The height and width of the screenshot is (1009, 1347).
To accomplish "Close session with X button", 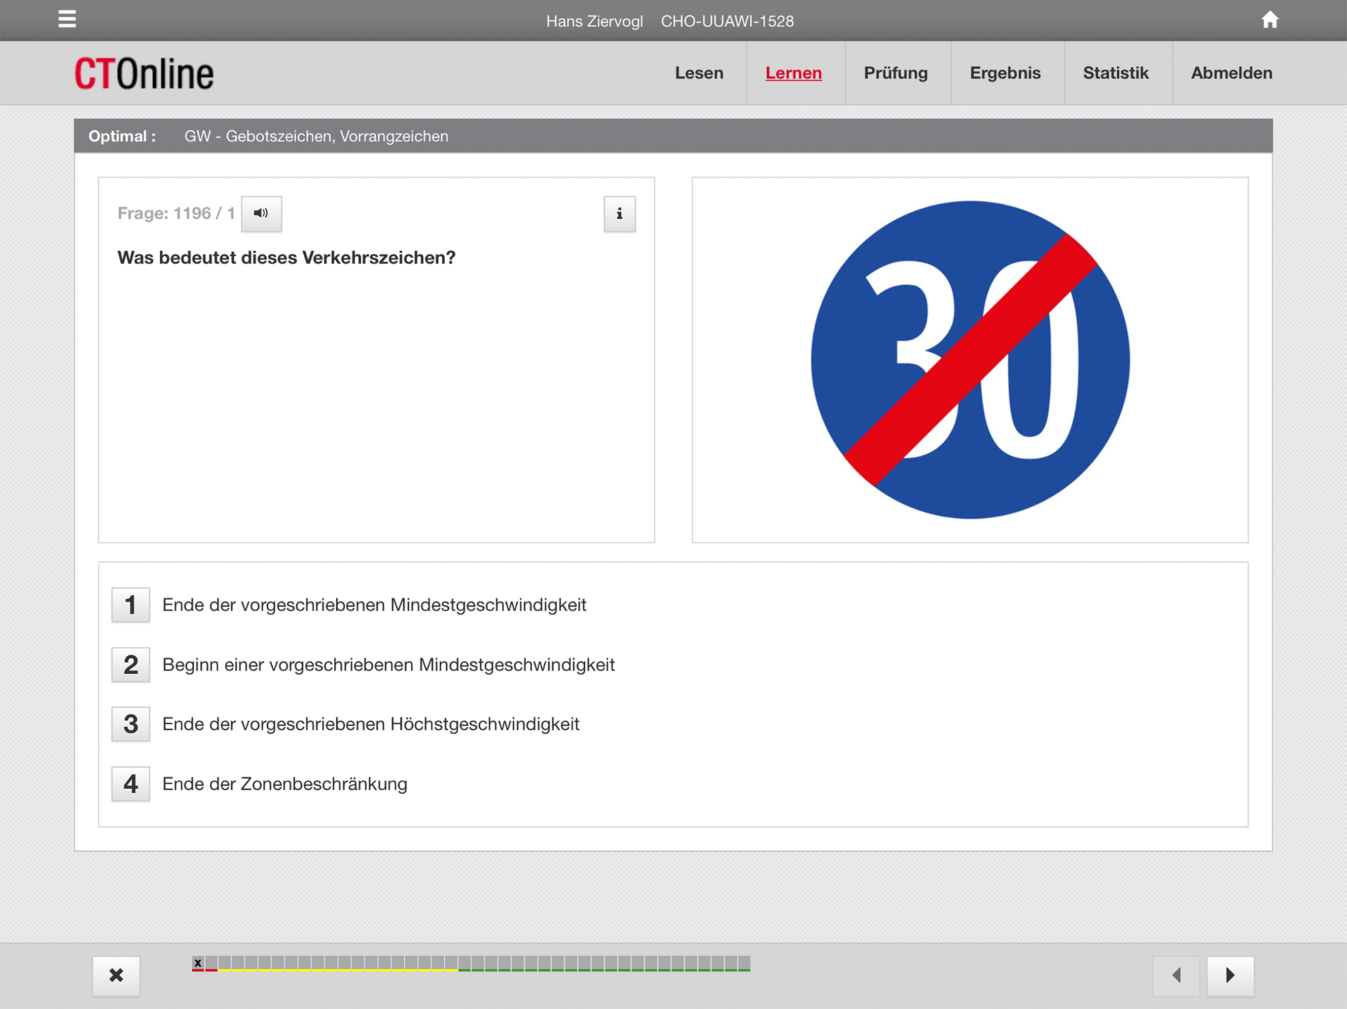I will (x=116, y=975).
